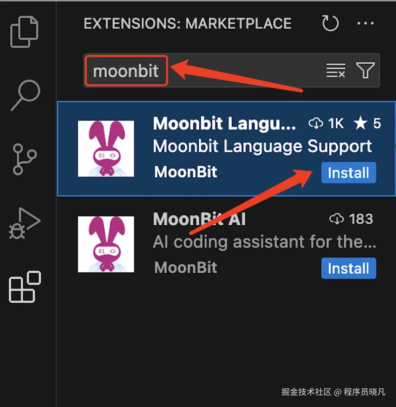The height and width of the screenshot is (407, 396).
Task: Click the Moonbit Language extension rabbit logo
Action: point(106,149)
